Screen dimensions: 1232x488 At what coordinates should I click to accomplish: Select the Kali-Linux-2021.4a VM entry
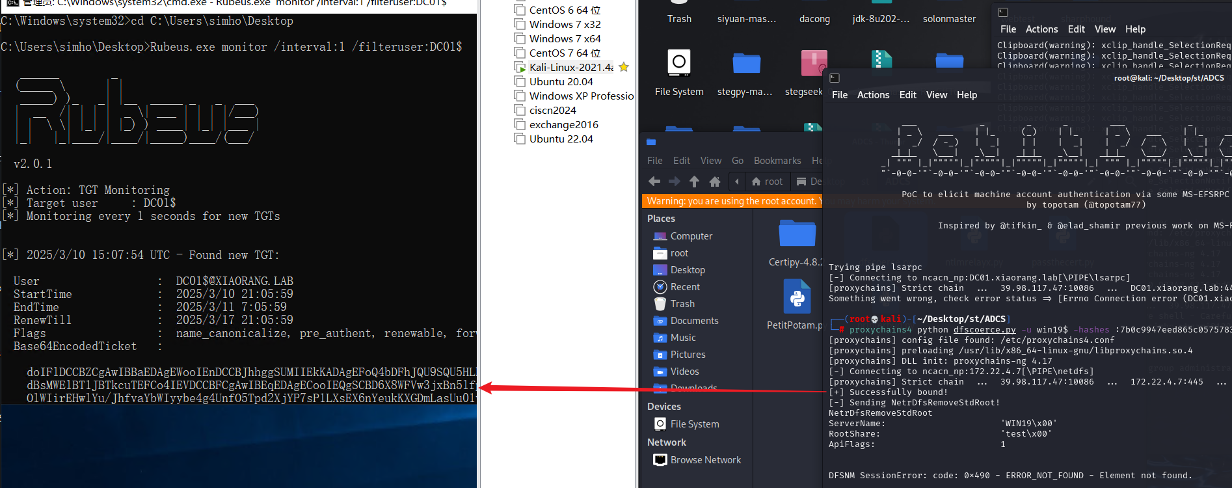pyautogui.click(x=571, y=67)
